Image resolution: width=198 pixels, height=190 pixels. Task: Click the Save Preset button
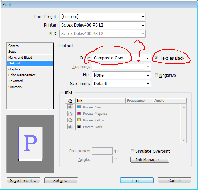[23, 180]
